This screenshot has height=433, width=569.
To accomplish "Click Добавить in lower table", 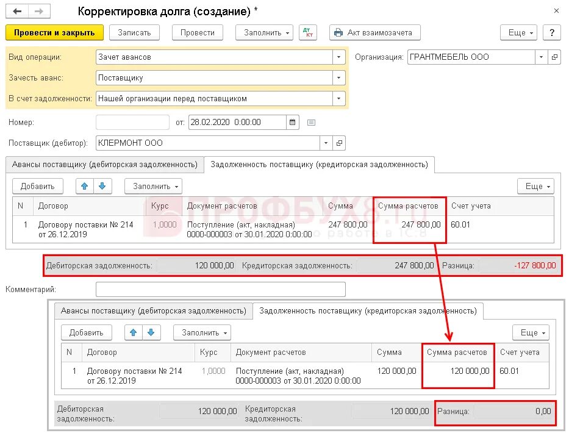I will pos(87,332).
